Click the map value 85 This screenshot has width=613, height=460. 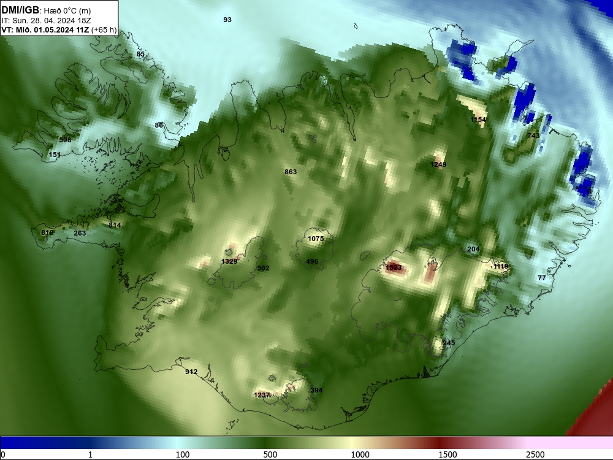click(x=140, y=54)
